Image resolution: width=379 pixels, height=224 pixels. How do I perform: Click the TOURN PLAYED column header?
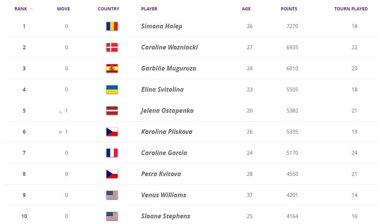pos(351,9)
